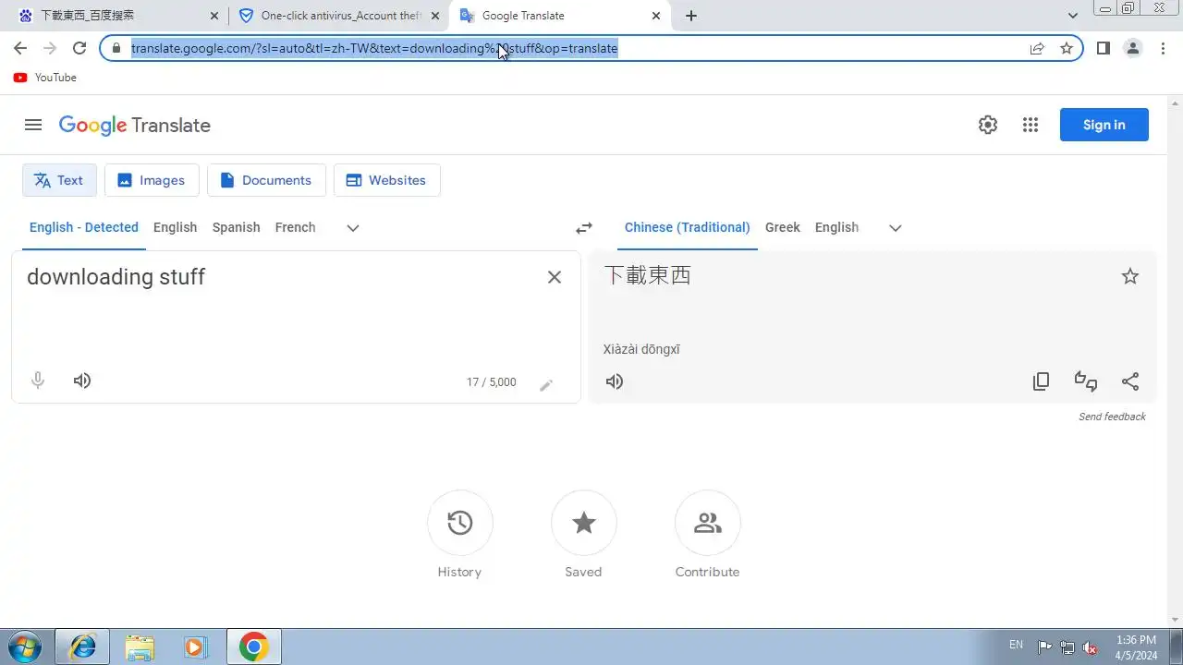Click the page scrollbar down arrow
Image resolution: width=1183 pixels, height=665 pixels.
[x=1175, y=620]
